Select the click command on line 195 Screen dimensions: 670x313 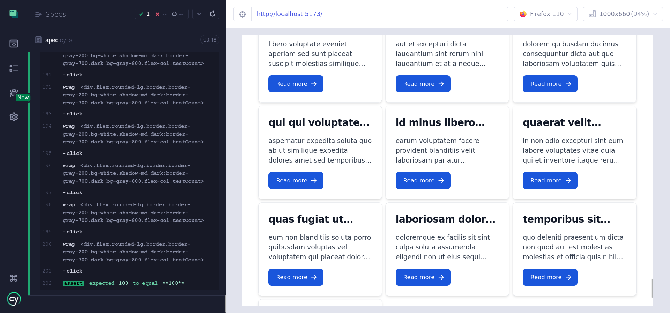[x=130, y=153]
